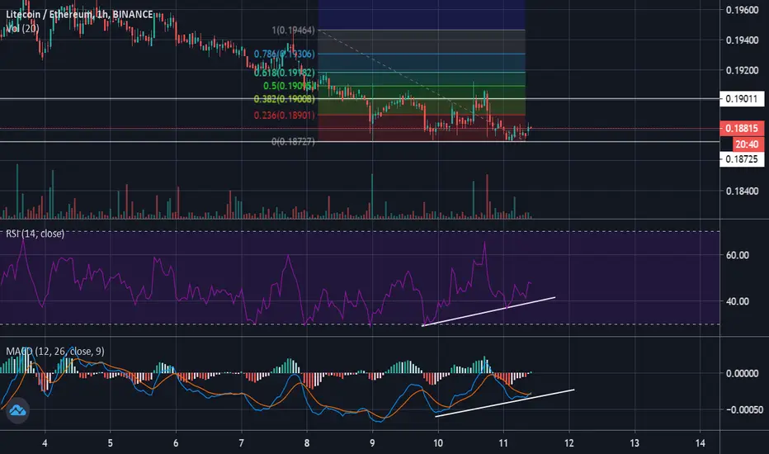Click date 8 on the time axis

point(307,443)
